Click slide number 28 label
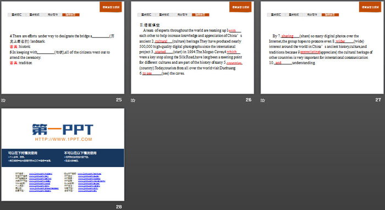 tap(119, 207)
